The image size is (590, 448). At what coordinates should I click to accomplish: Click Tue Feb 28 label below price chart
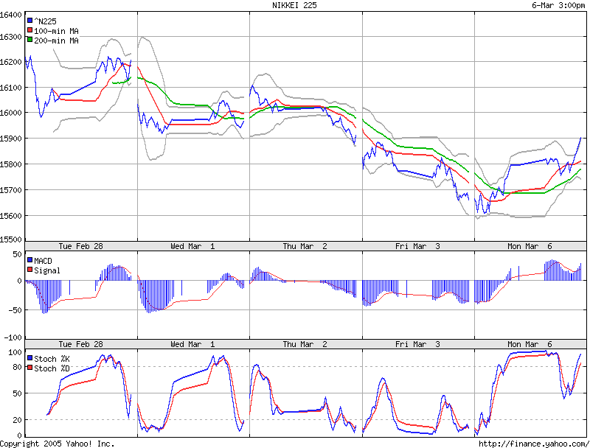[80, 246]
